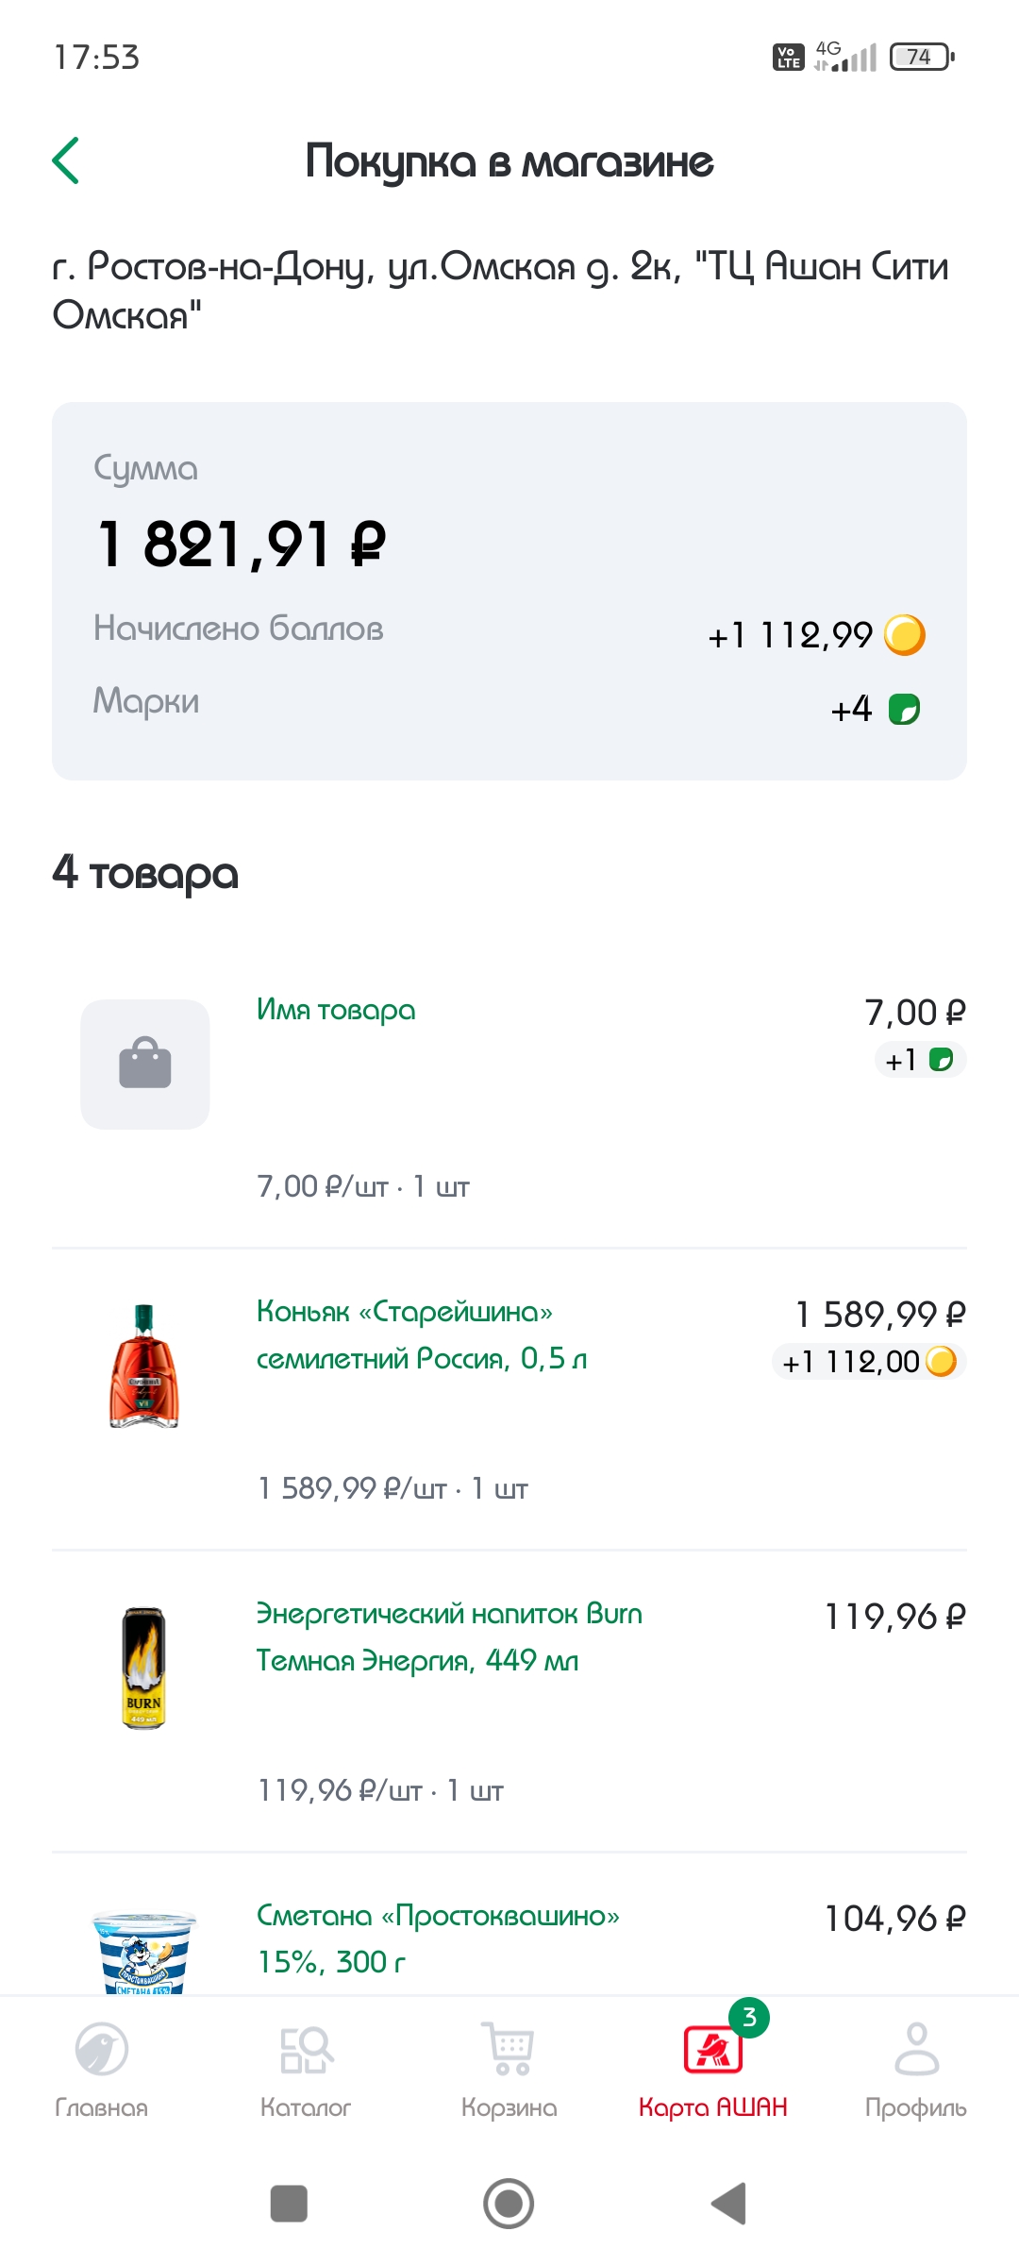Tap the placeholder shopping bag product image
The height and width of the screenshot is (2265, 1019).
pyautogui.click(x=145, y=1064)
